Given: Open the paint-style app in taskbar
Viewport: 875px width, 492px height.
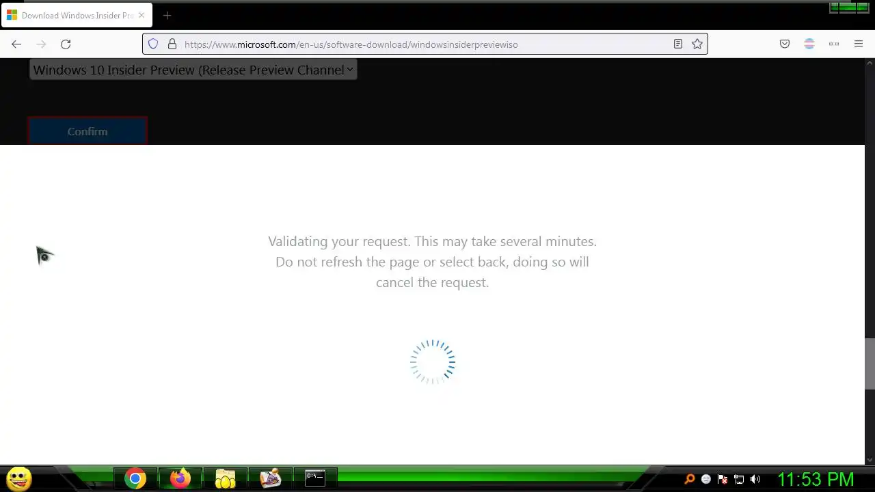Looking at the screenshot, I should [271, 479].
